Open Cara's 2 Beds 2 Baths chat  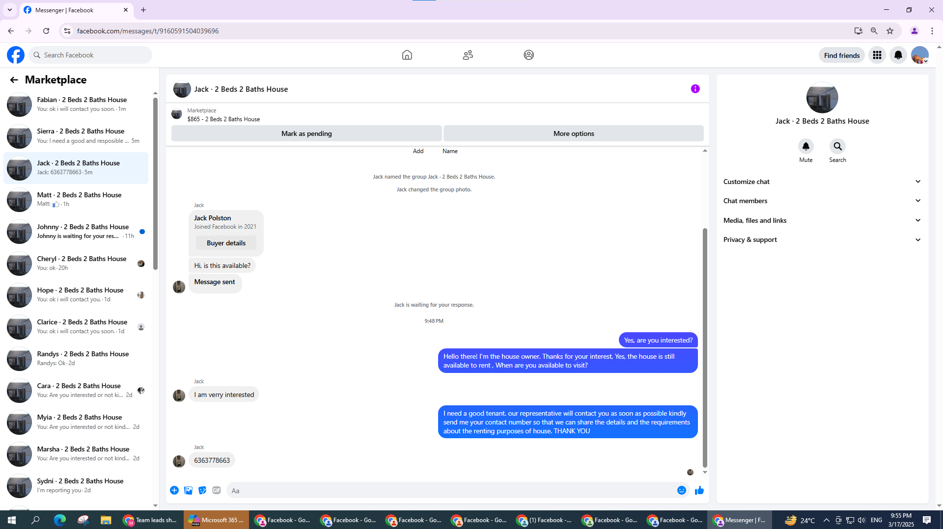tap(76, 391)
